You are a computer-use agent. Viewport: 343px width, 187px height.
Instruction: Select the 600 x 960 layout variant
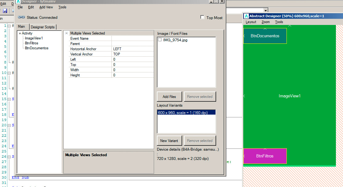click(x=186, y=112)
